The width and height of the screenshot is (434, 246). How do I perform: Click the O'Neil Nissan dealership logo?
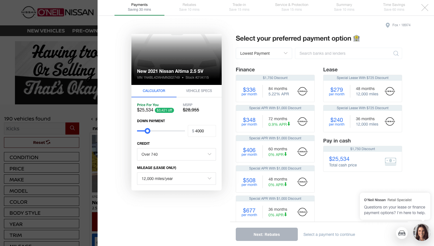coord(58,12)
